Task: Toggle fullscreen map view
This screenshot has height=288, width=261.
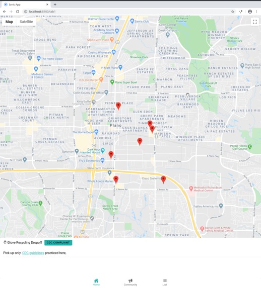Action: (255, 22)
